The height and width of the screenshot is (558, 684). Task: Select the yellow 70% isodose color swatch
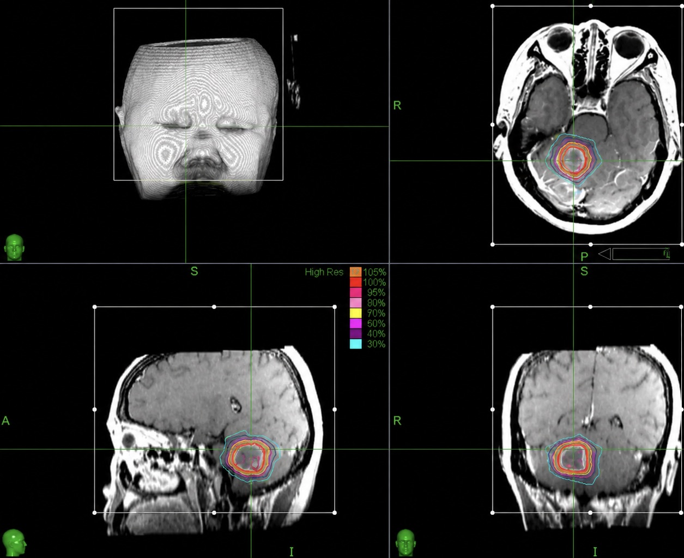pyautogui.click(x=355, y=313)
